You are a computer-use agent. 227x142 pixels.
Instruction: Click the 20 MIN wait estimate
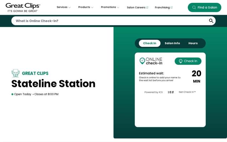[x=196, y=76]
